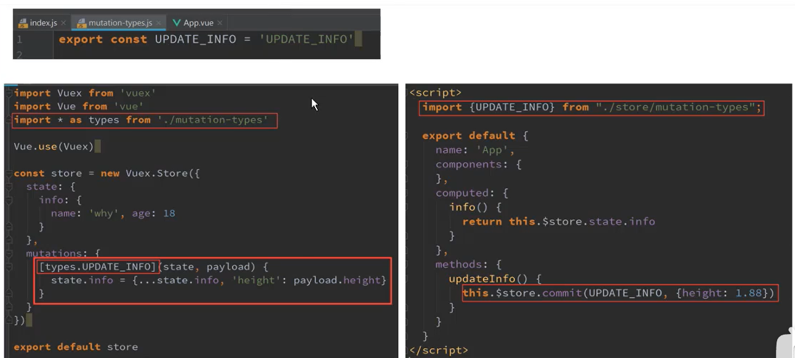Click [types.UPDATE_INFO] mutation key
The height and width of the screenshot is (358, 795).
pyautogui.click(x=98, y=267)
